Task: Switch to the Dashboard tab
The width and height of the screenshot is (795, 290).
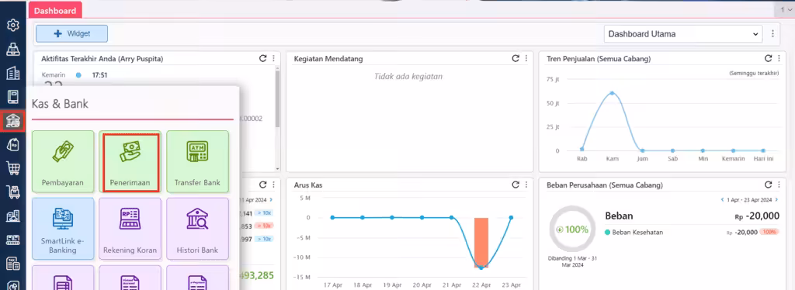Action: tap(55, 11)
